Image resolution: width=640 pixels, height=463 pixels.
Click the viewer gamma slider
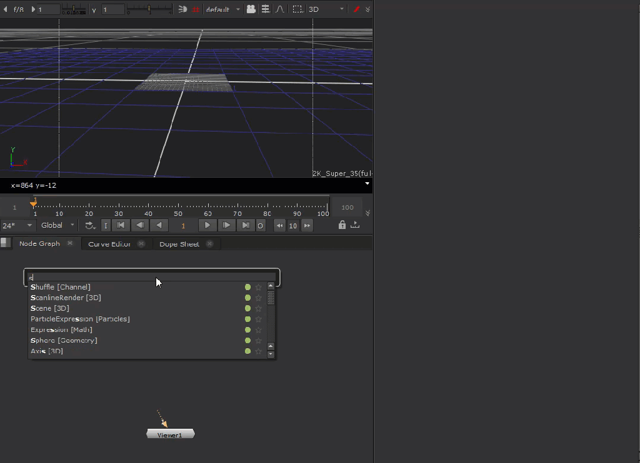tap(149, 9)
